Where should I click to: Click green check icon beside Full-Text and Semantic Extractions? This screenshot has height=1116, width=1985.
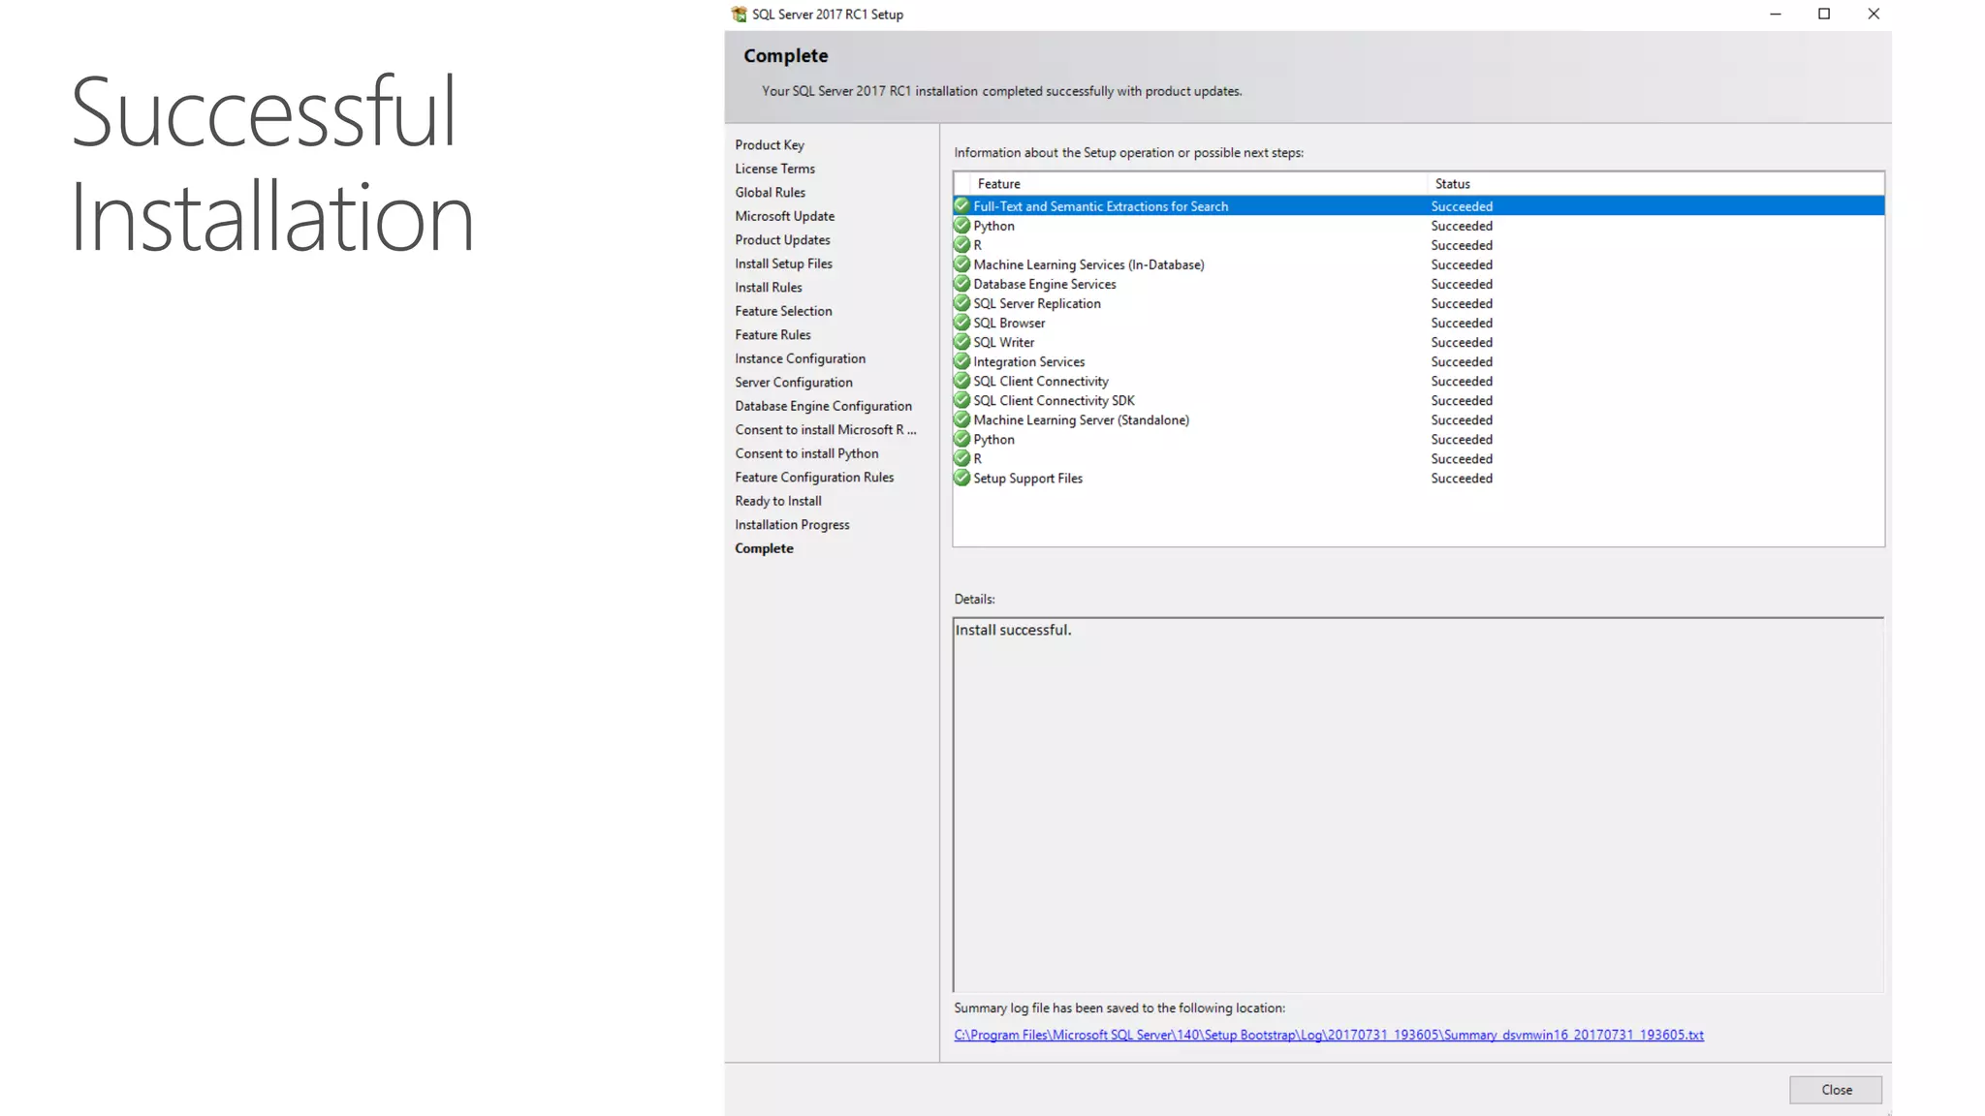(x=961, y=205)
